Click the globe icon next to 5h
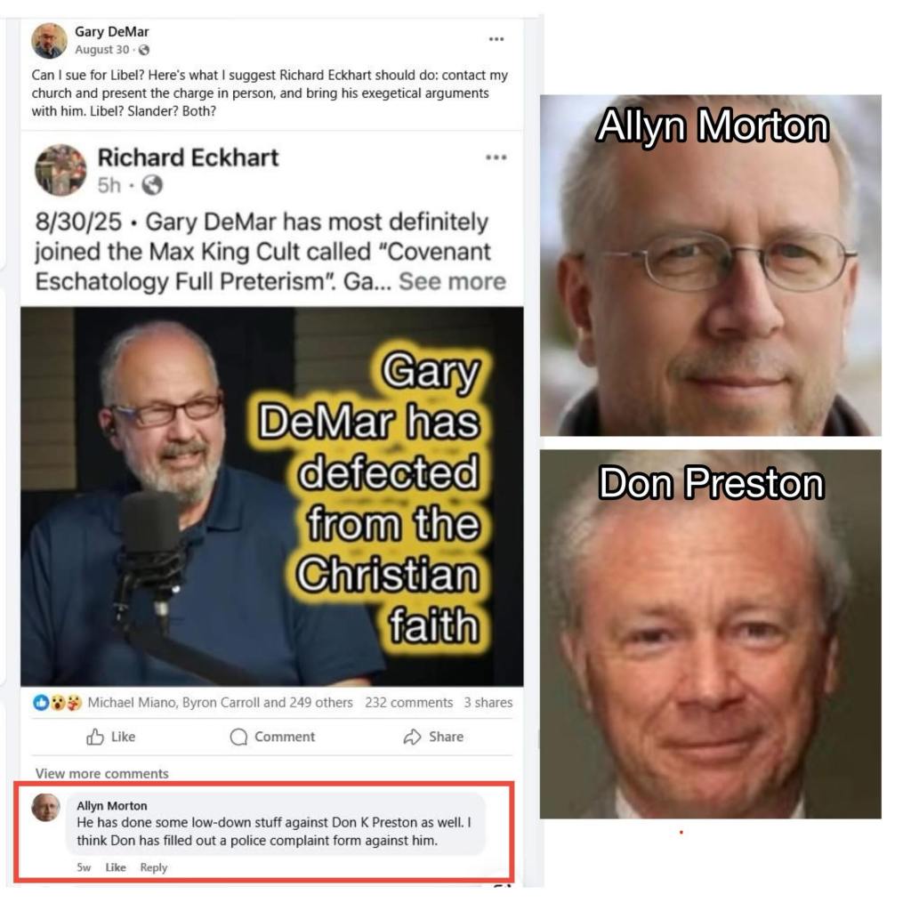The image size is (911, 911). (152, 185)
